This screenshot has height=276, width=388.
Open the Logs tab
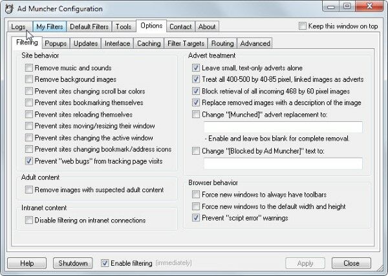click(x=19, y=26)
